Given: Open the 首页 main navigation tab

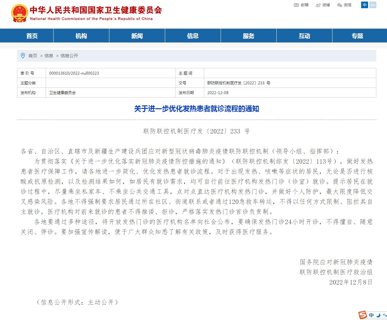Looking at the screenshot, I should click(32, 36).
